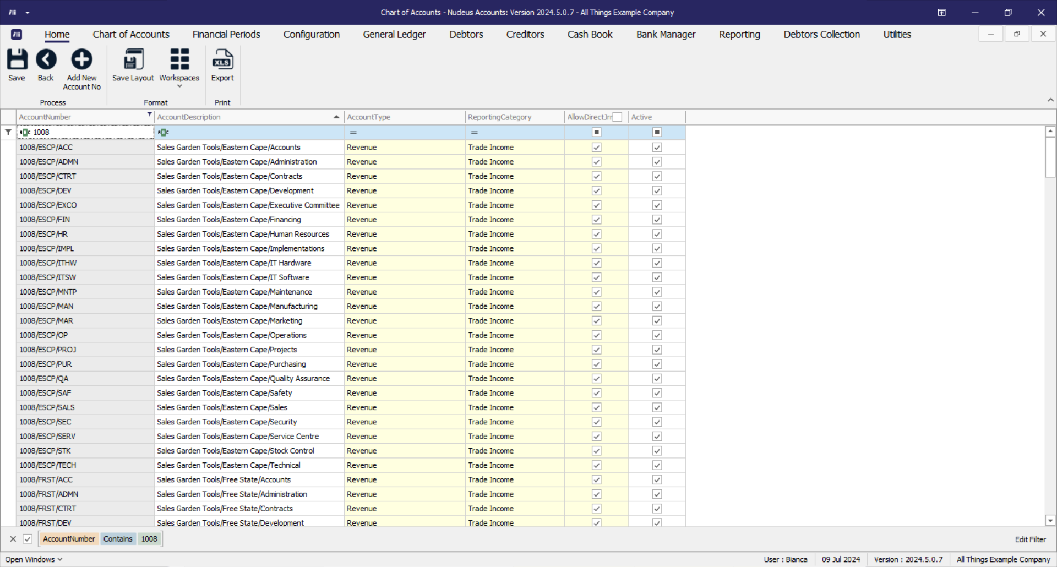
Task: Click the Save icon in the ribbon
Action: pos(17,59)
